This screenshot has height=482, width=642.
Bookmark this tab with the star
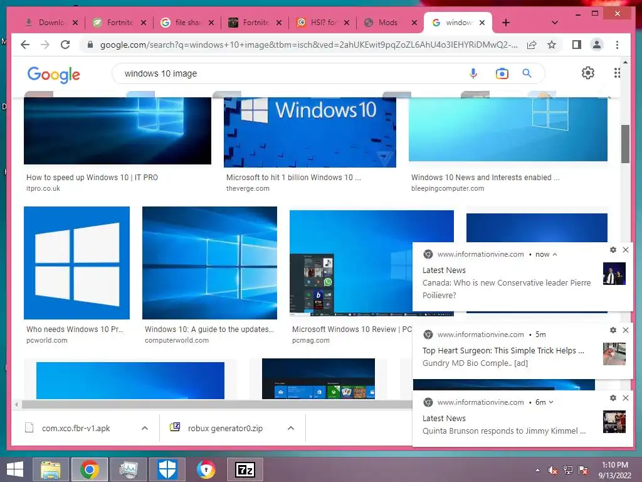552,45
